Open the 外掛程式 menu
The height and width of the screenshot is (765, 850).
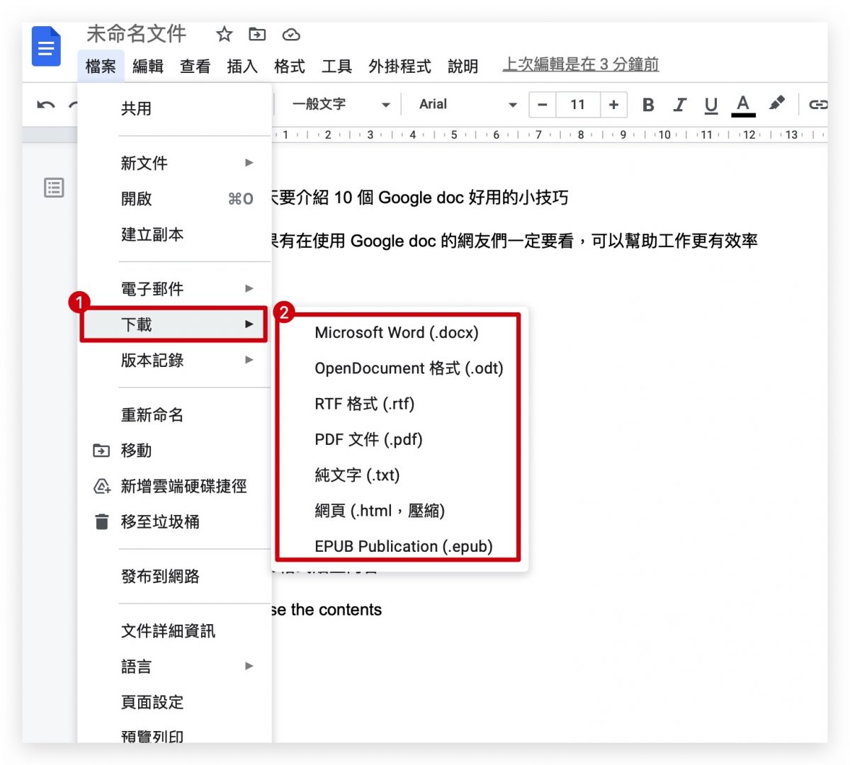pyautogui.click(x=400, y=67)
